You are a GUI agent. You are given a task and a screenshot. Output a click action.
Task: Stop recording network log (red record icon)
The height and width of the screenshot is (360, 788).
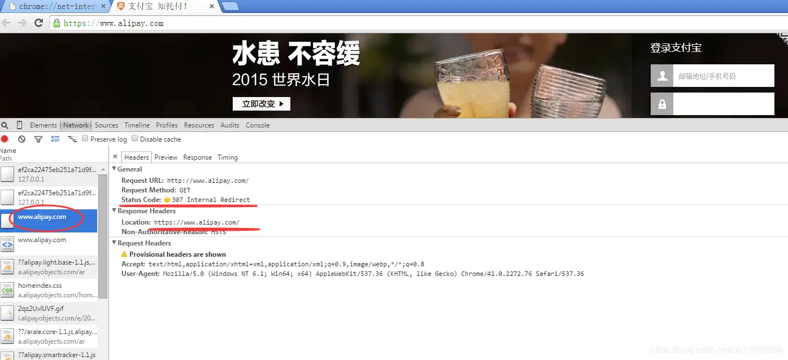5,138
